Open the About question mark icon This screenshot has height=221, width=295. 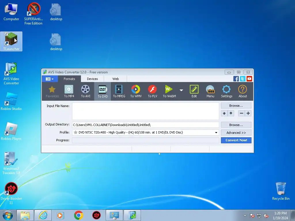(x=243, y=91)
